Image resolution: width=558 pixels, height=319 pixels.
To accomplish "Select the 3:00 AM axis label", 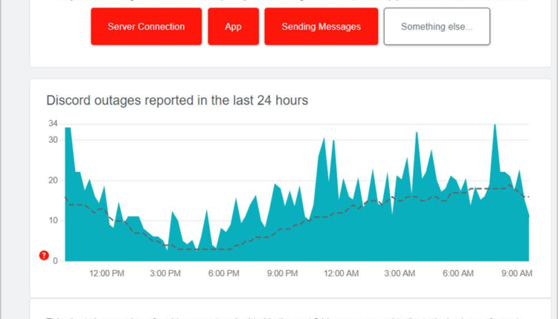I will (400, 274).
